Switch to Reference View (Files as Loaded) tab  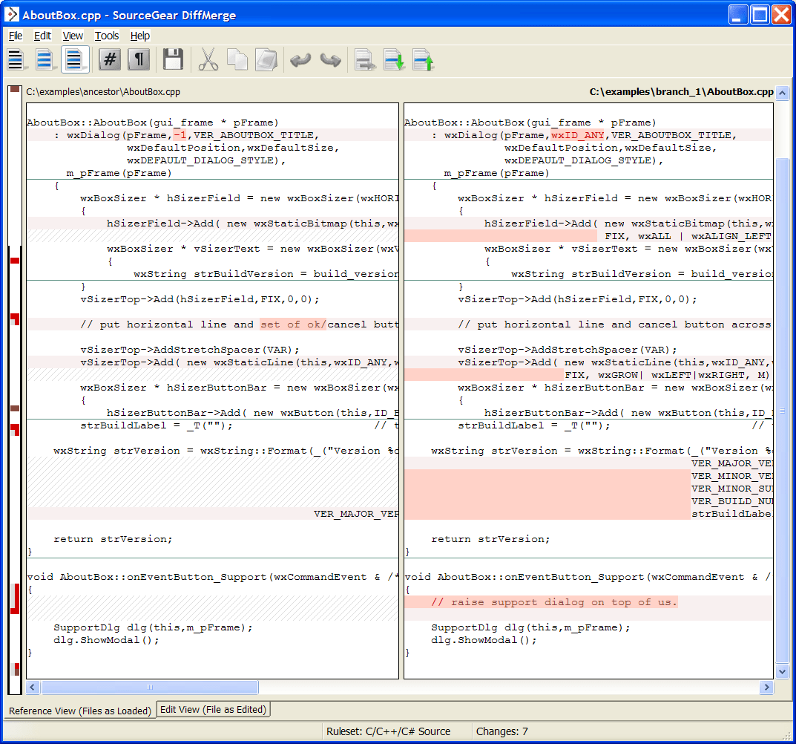tap(79, 711)
